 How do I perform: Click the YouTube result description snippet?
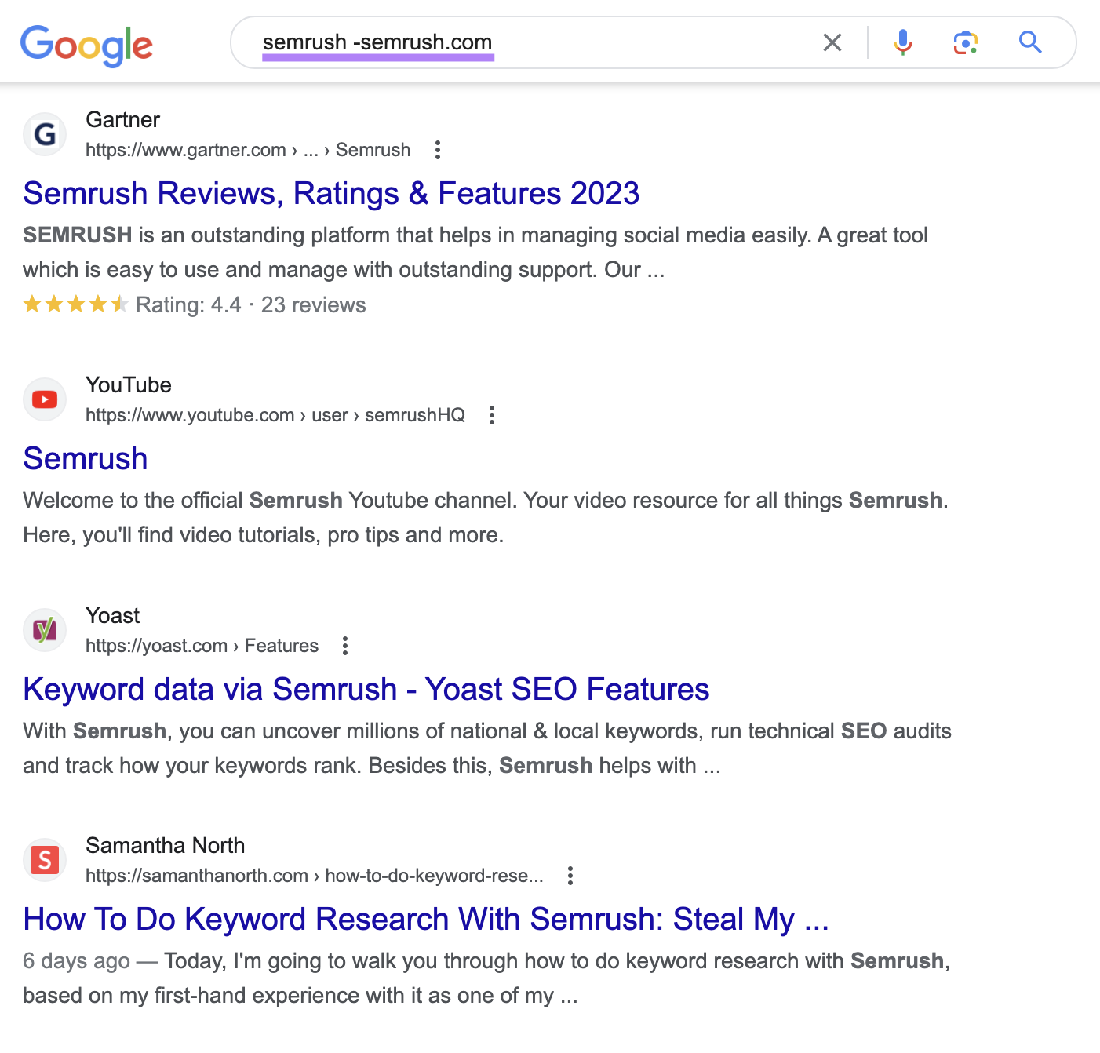coord(486,517)
